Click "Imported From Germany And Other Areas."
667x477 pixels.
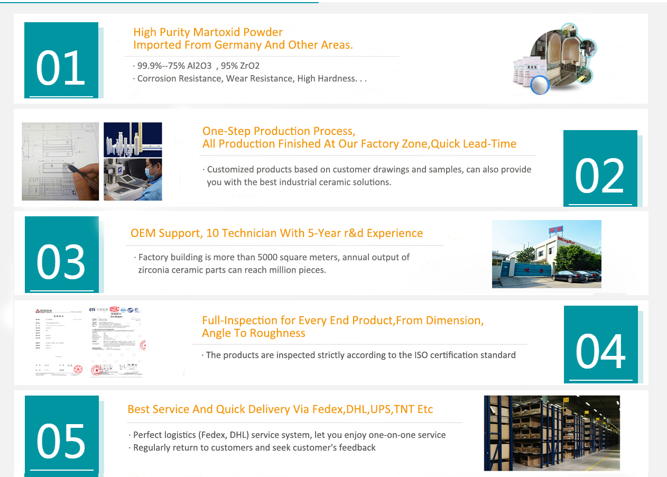click(243, 45)
